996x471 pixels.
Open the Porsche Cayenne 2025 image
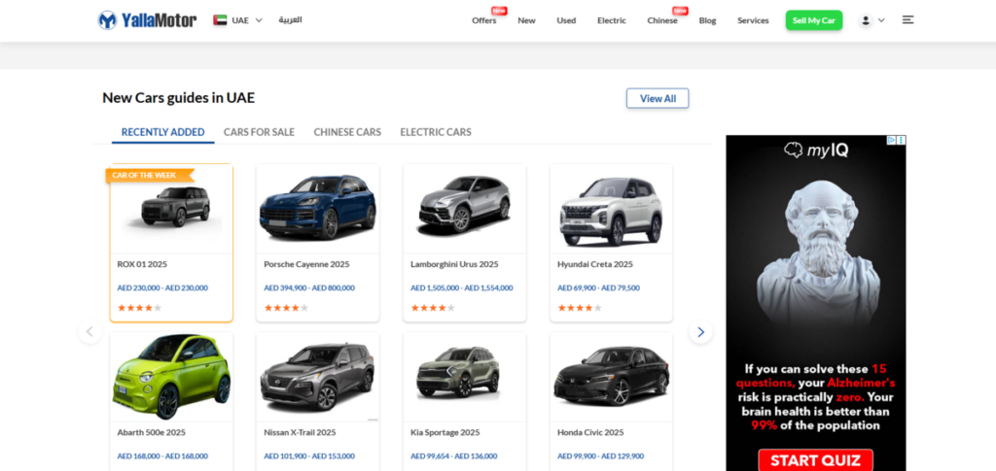coord(318,207)
